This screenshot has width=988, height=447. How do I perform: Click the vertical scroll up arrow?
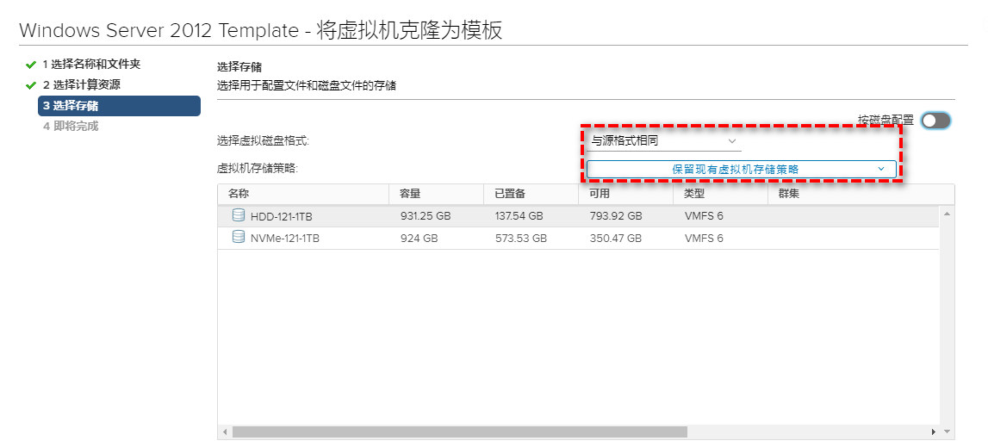(948, 213)
